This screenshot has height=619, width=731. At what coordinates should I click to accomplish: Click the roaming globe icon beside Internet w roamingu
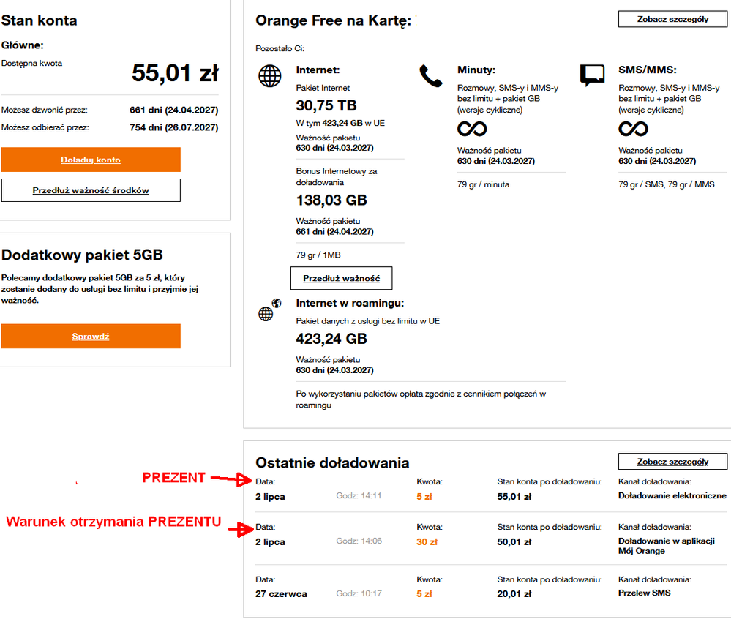[268, 310]
